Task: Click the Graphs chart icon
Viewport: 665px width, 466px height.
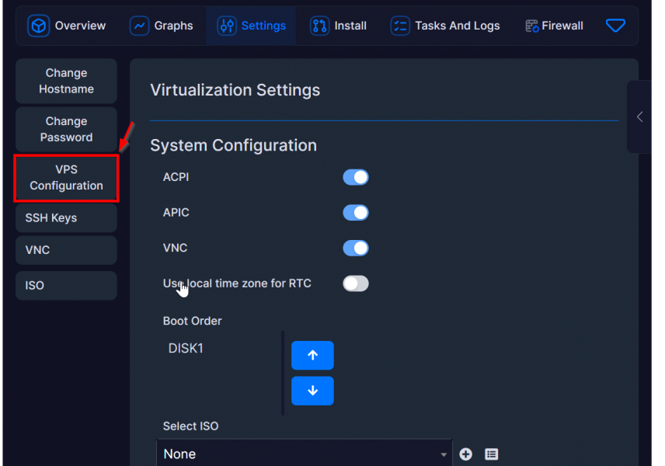Action: (139, 26)
